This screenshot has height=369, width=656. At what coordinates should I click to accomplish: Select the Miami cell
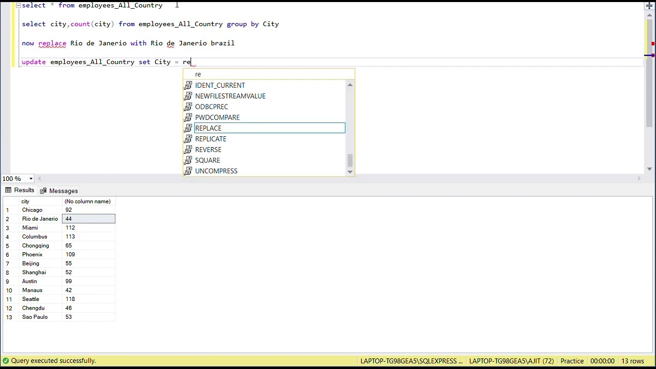tap(40, 228)
